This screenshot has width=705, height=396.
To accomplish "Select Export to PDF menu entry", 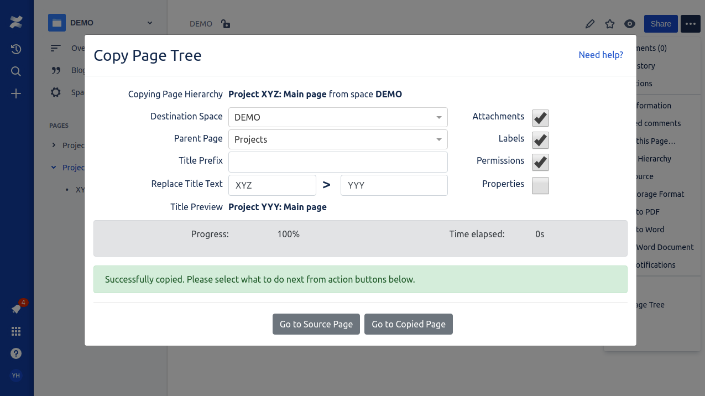I will coord(647,212).
